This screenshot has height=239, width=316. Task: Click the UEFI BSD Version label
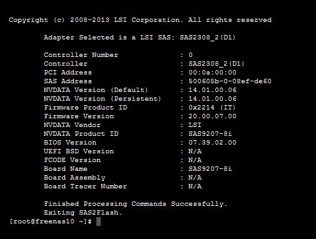pyautogui.click(x=79, y=151)
